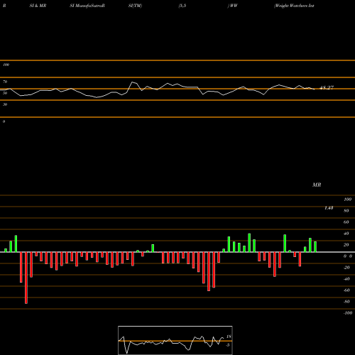355x355 pixels.
Task: Click the RSI axis label 100
Action: pos(6,65)
